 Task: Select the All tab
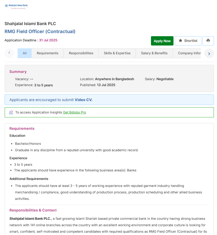pos(25,53)
